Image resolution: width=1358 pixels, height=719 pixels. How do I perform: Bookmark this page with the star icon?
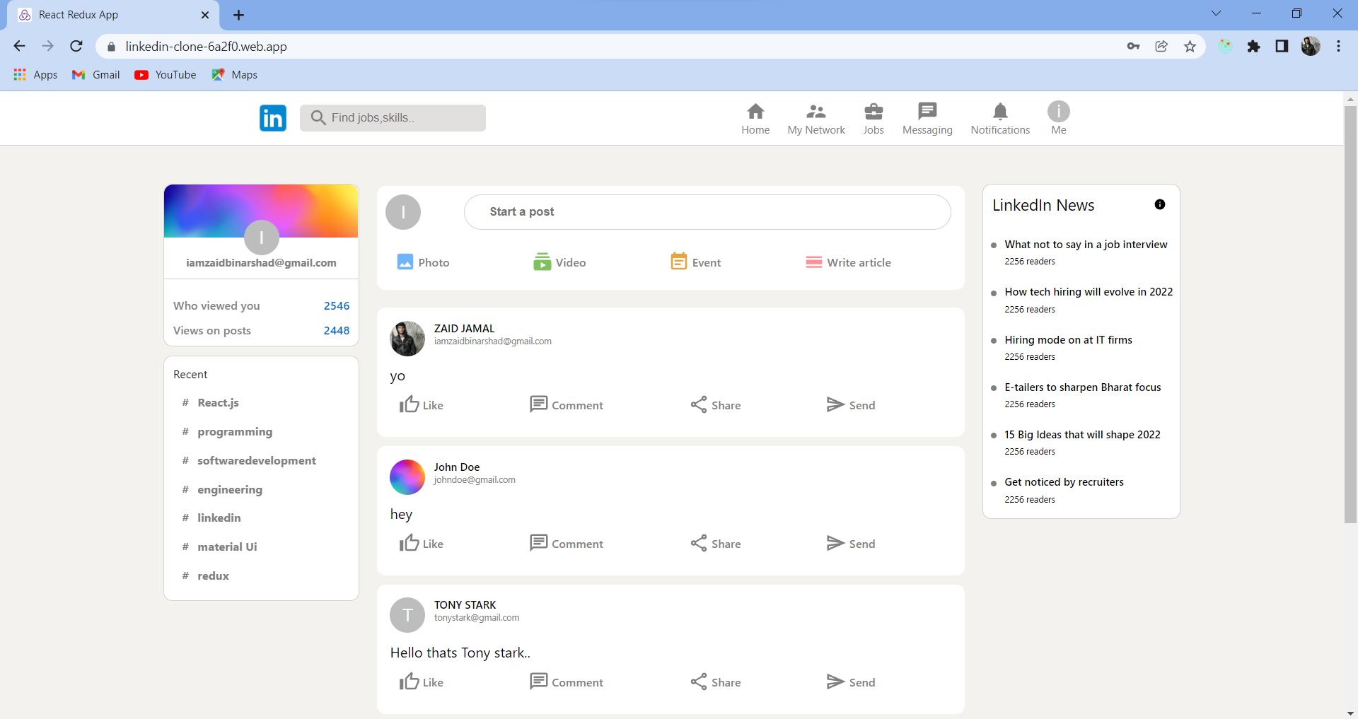point(1190,47)
